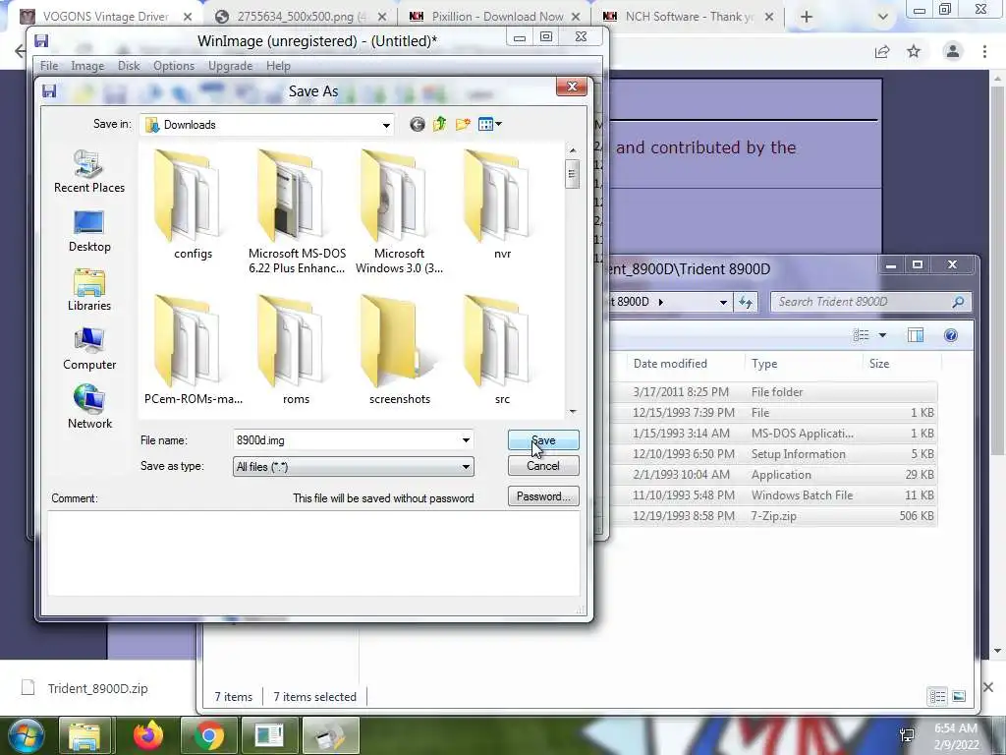Switch to Pixillion - Download Now tab
This screenshot has width=1006, height=755.
[494, 16]
